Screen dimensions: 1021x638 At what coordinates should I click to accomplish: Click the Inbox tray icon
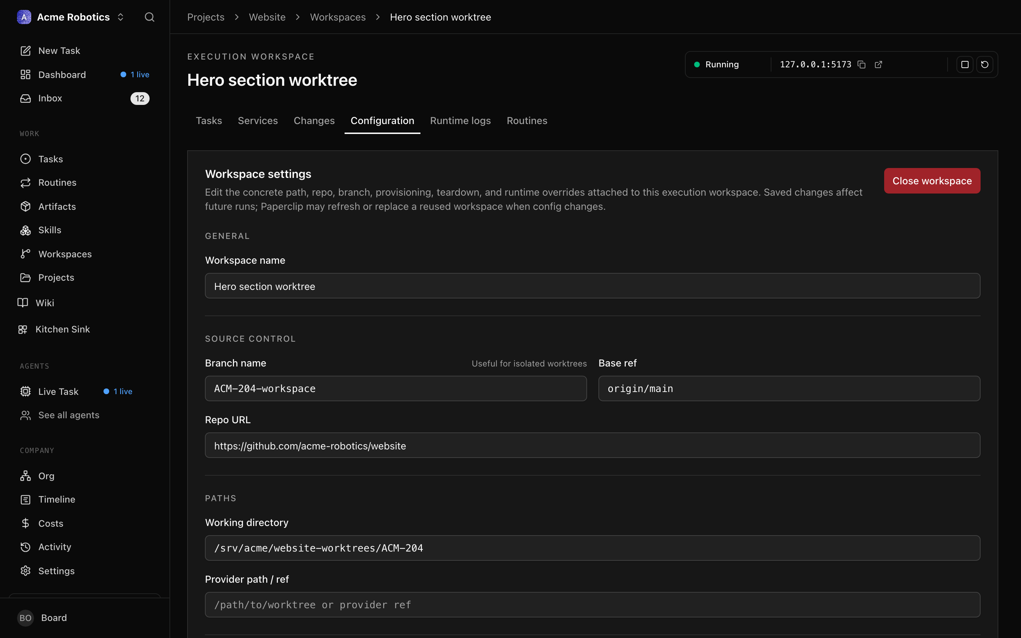[x=25, y=98]
